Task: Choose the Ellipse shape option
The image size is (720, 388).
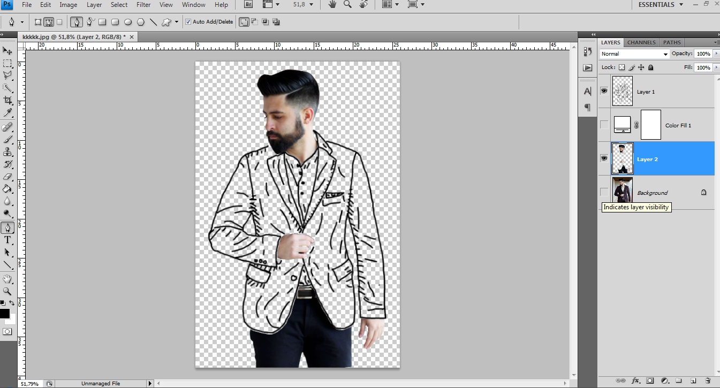Action: tap(128, 22)
